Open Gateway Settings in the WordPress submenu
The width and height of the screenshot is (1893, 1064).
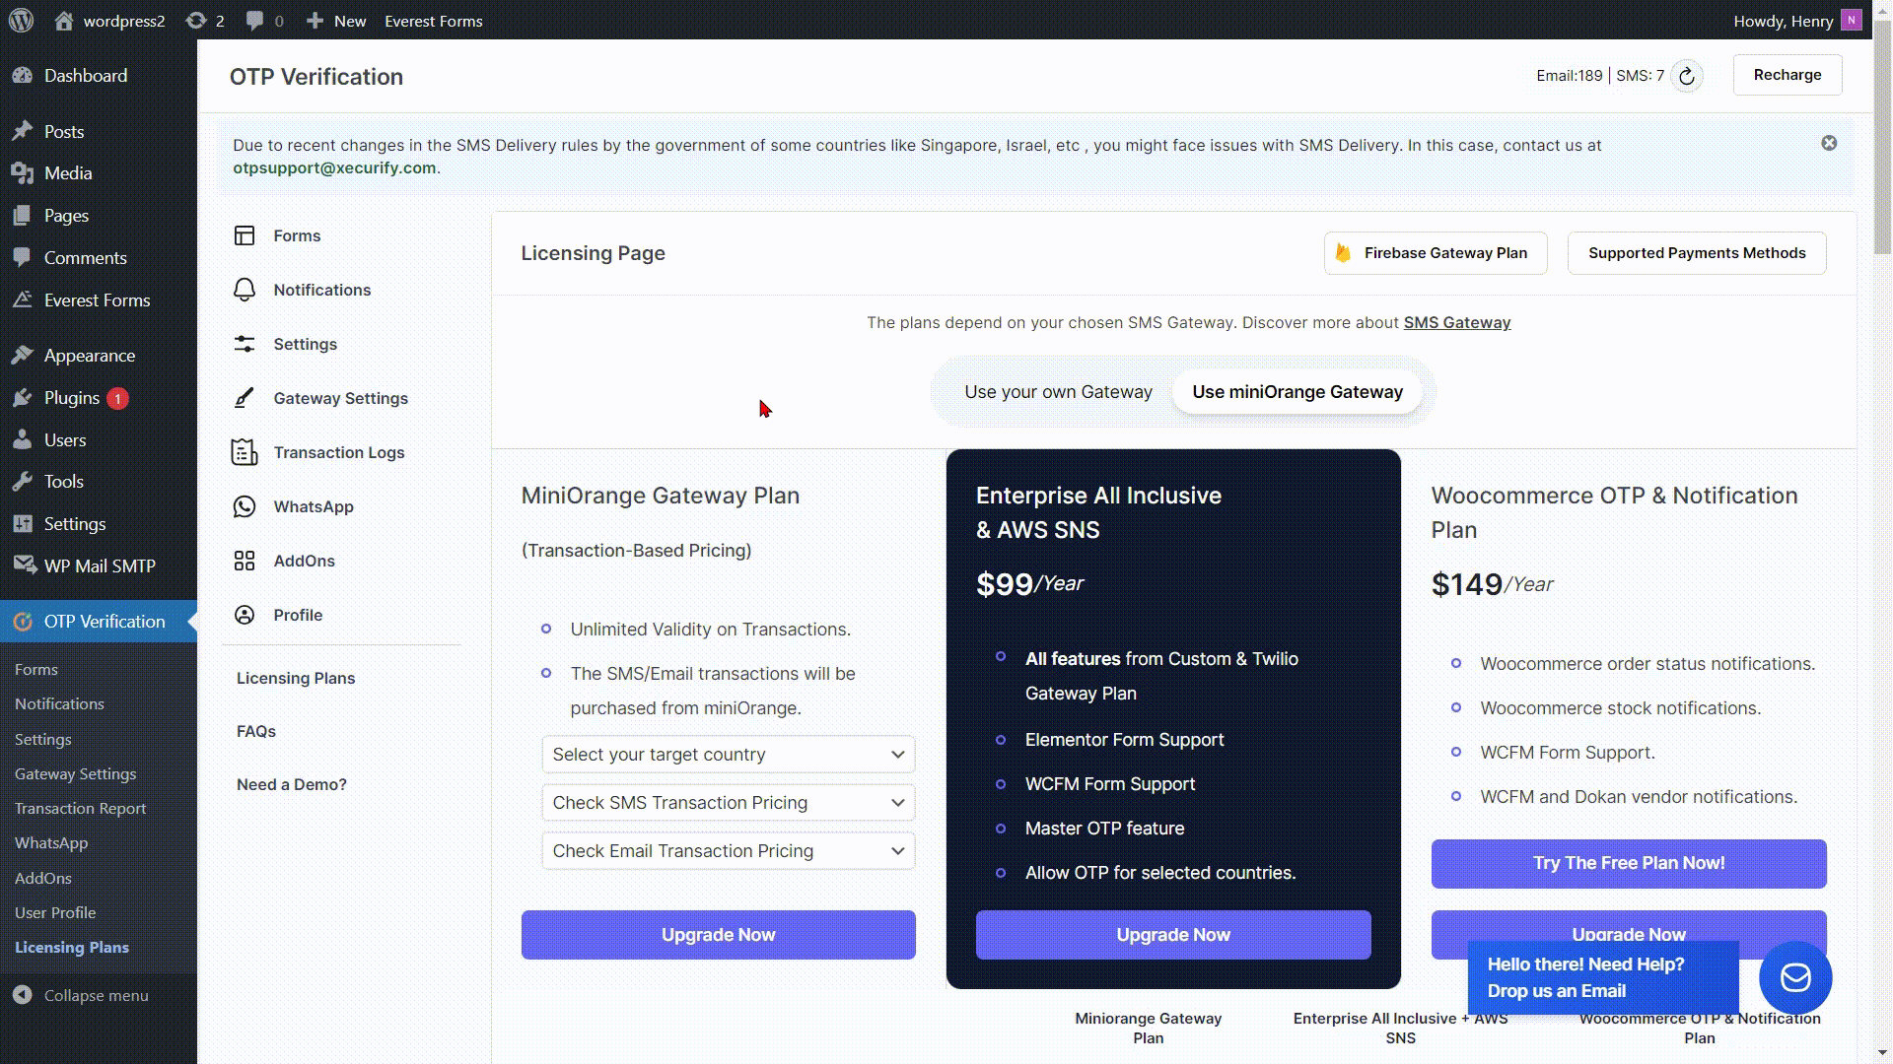[76, 774]
